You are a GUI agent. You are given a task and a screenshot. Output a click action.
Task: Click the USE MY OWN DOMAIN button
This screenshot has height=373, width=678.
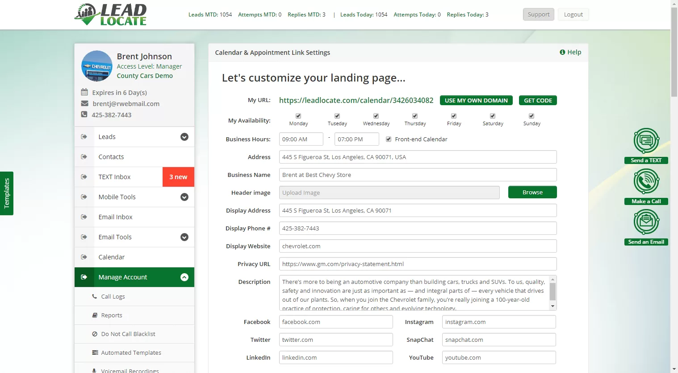[x=476, y=100]
